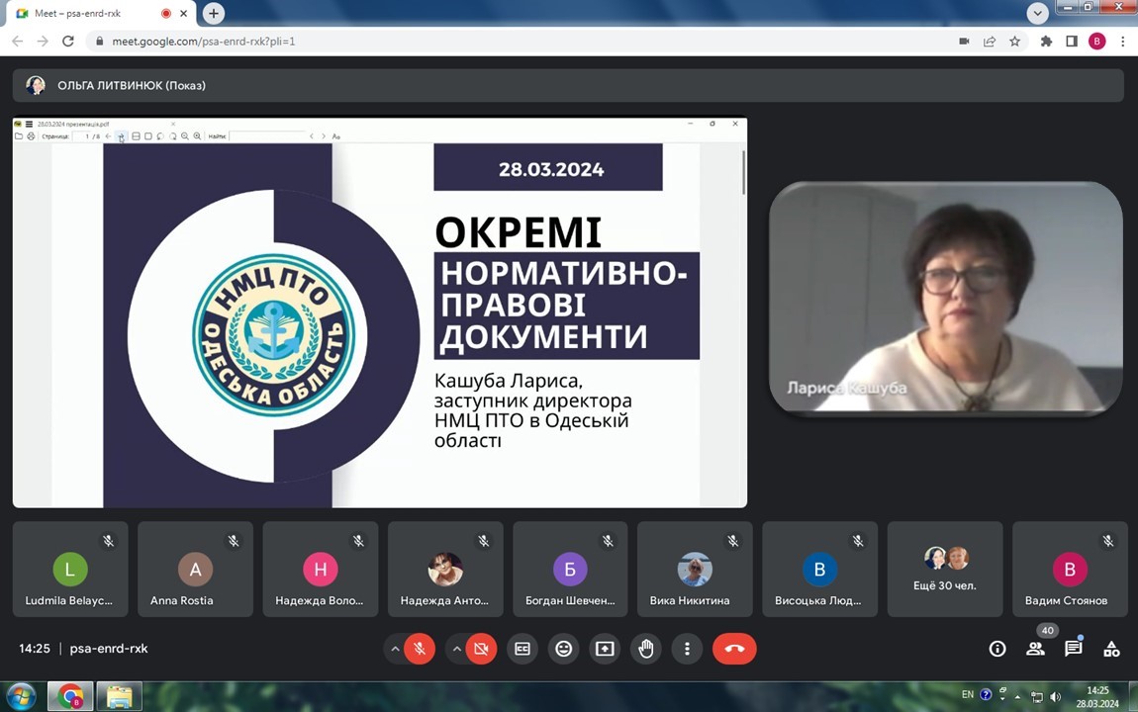Image resolution: width=1138 pixels, height=712 pixels.
Task: Turn on the camera
Action: [x=481, y=649]
